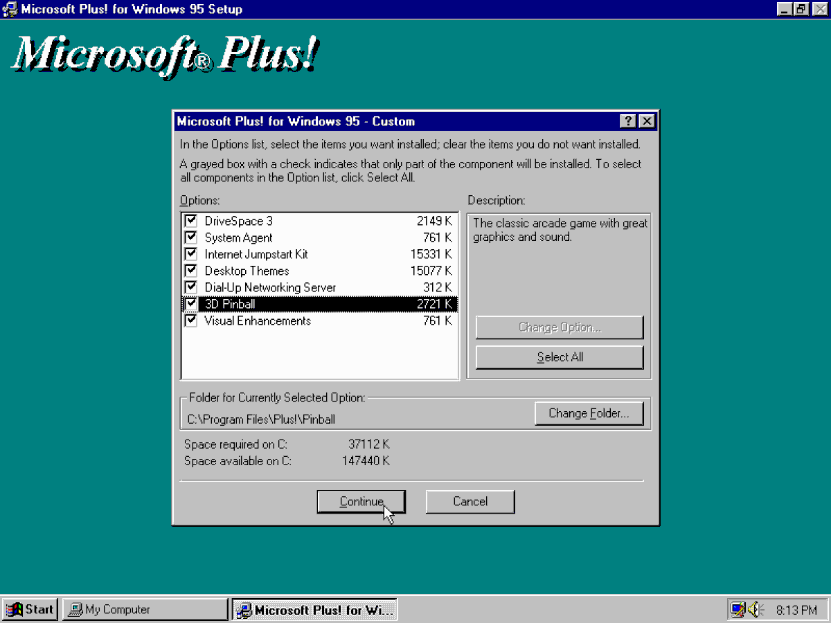Click the 312 K size value

[x=438, y=288]
